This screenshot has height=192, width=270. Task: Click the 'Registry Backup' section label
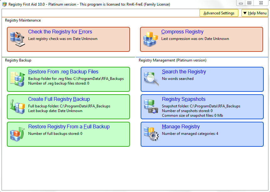tap(18, 60)
